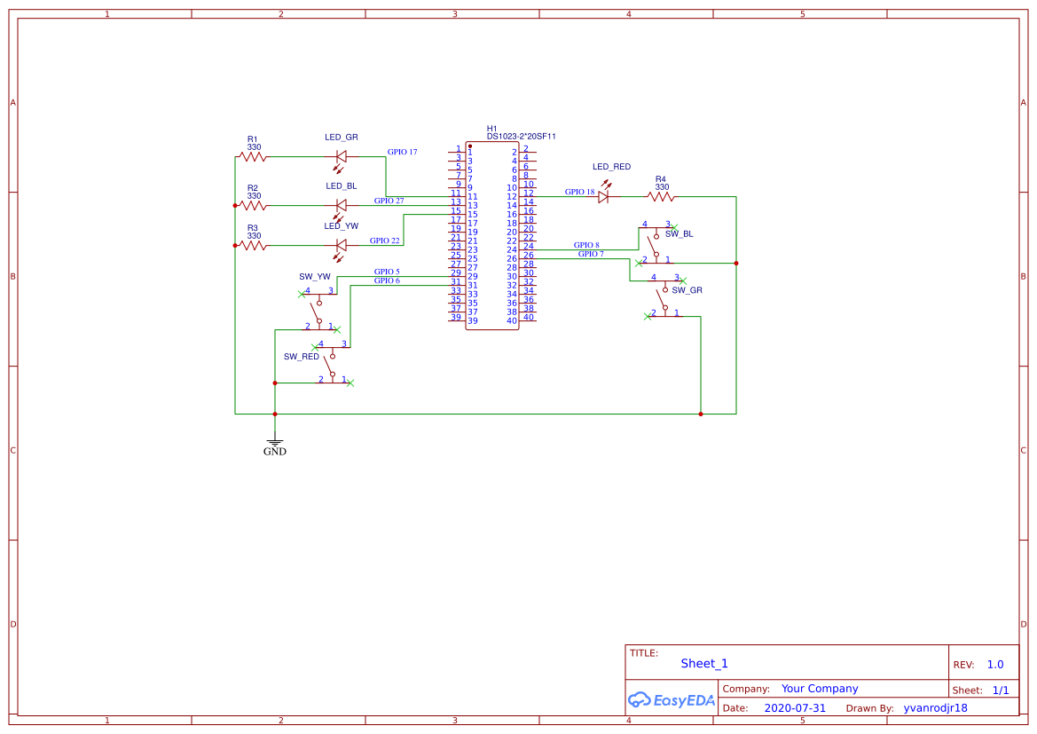This screenshot has width=1037, height=734.
Task: Click the H1 designator label
Action: tap(492, 129)
